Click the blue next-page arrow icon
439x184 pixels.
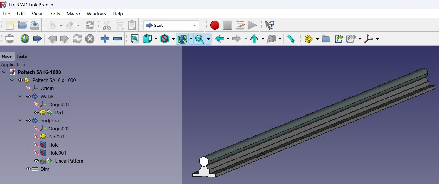(38, 39)
